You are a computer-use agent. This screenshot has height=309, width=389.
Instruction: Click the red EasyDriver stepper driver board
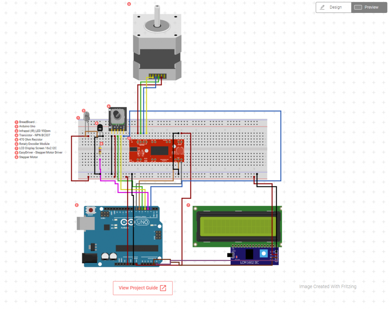(x=157, y=151)
